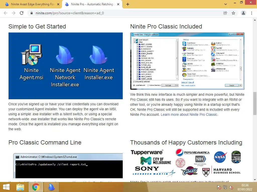Open the Chrome profile avatar menu
Image resolution: width=257 pixels, height=192 pixels.
tap(243, 13)
